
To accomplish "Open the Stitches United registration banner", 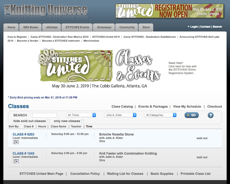I will (x=169, y=11).
